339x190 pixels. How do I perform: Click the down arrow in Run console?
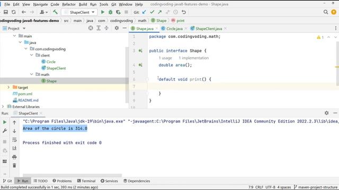click(14, 131)
